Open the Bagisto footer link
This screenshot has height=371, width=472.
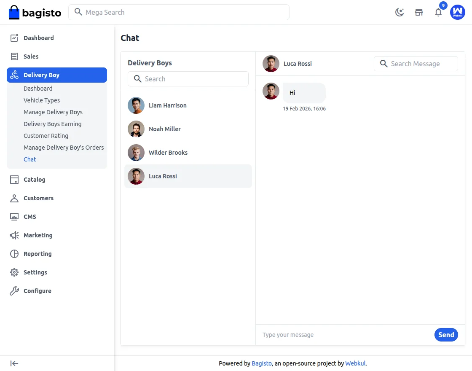point(261,363)
